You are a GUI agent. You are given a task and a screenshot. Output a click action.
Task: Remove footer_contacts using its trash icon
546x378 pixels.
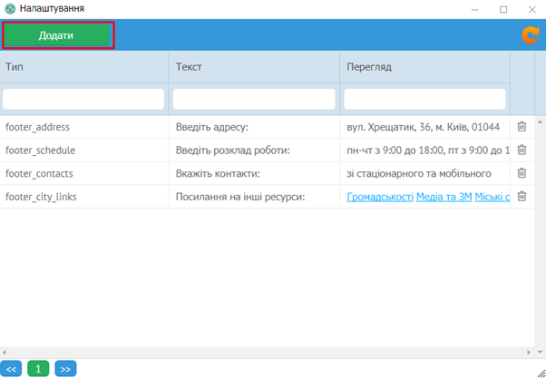point(522,173)
